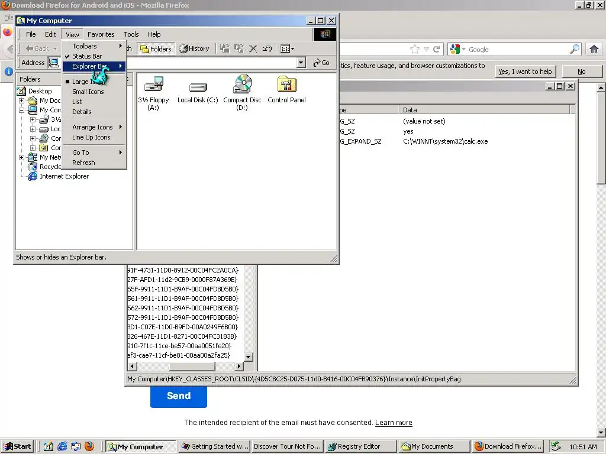
Task: Open the Favorites menu
Action: click(x=101, y=34)
